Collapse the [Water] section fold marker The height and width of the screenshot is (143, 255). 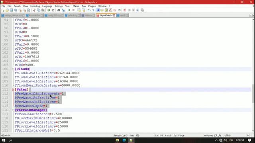click(x=13, y=89)
